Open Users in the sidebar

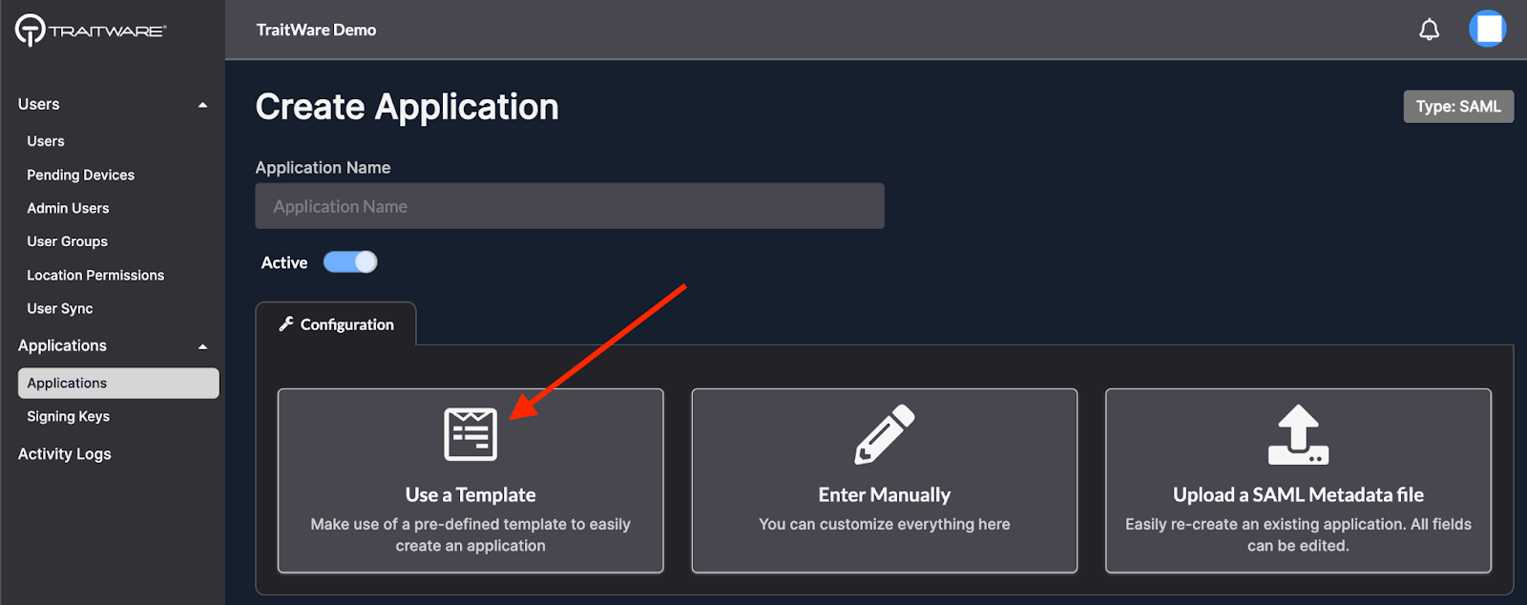(46, 141)
